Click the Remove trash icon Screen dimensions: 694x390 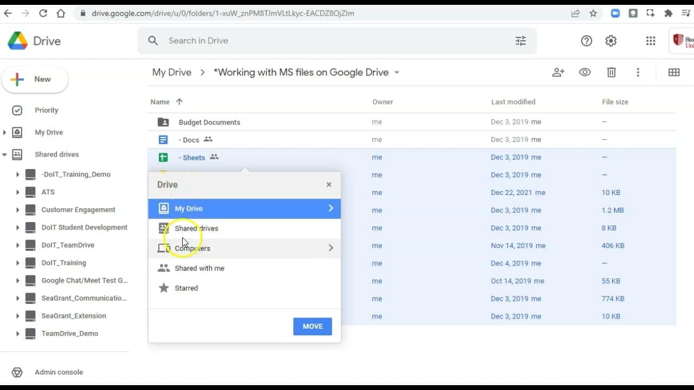click(611, 72)
